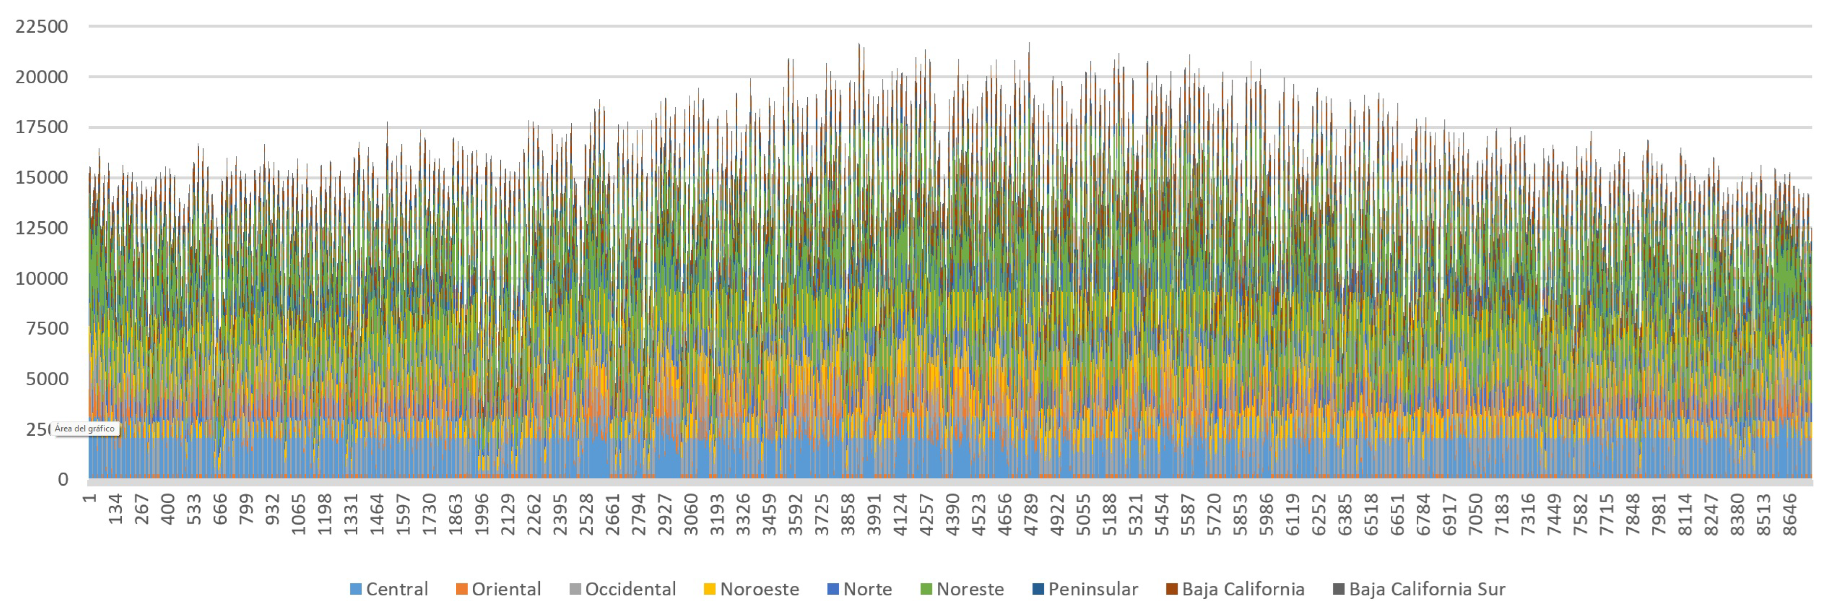Viewport: 1823px width, 609px height.
Task: Click the Área del gráfico tooltip
Action: click(x=85, y=429)
